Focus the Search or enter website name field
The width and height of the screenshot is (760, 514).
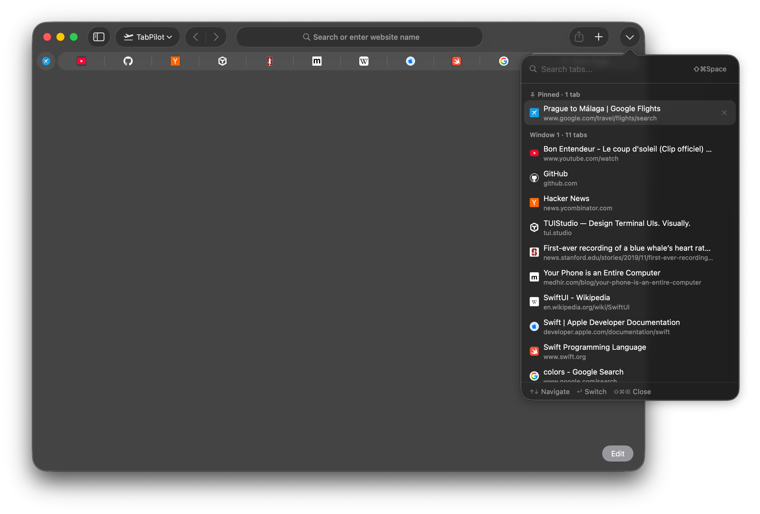click(x=359, y=37)
